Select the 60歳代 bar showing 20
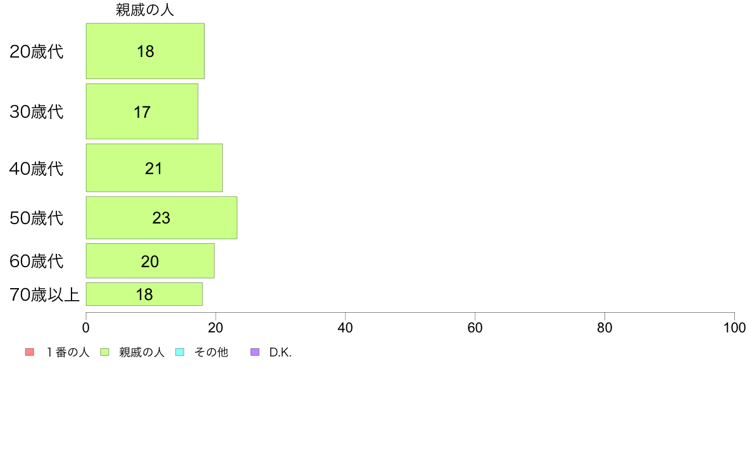This screenshot has width=752, height=466. (x=150, y=261)
